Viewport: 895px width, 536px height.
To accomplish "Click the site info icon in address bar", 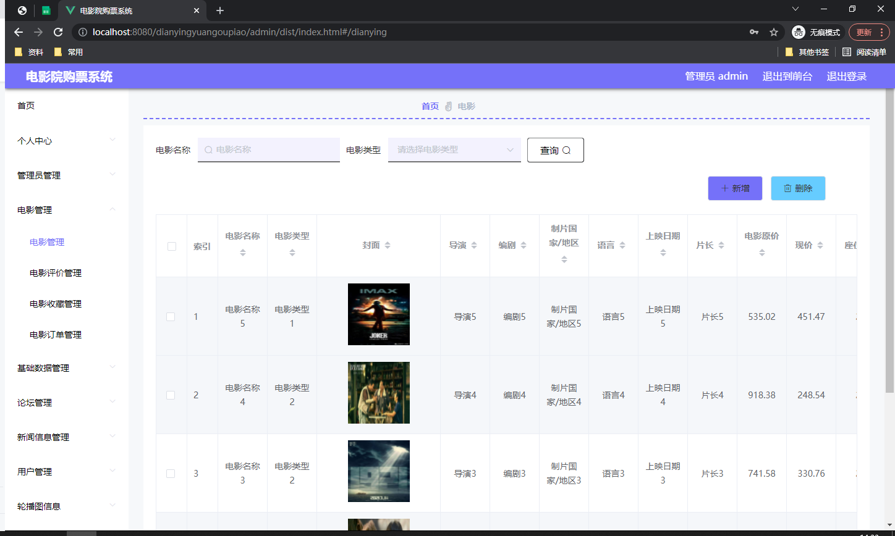I will (x=83, y=32).
